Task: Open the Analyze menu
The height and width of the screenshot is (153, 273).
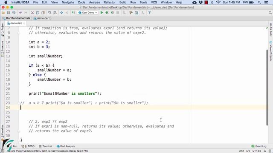Action: (x=95, y=3)
